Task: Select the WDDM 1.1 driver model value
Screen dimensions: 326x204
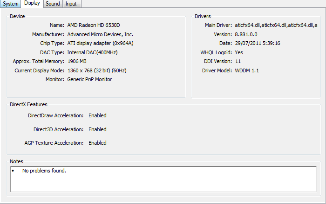Action: (x=248, y=70)
